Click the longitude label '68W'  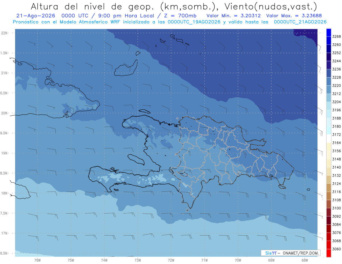click(x=305, y=260)
